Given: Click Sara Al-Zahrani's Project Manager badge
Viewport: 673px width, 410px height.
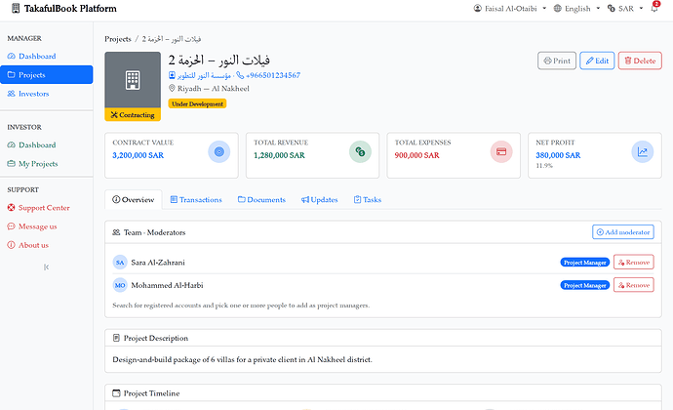Looking at the screenshot, I should 585,263.
